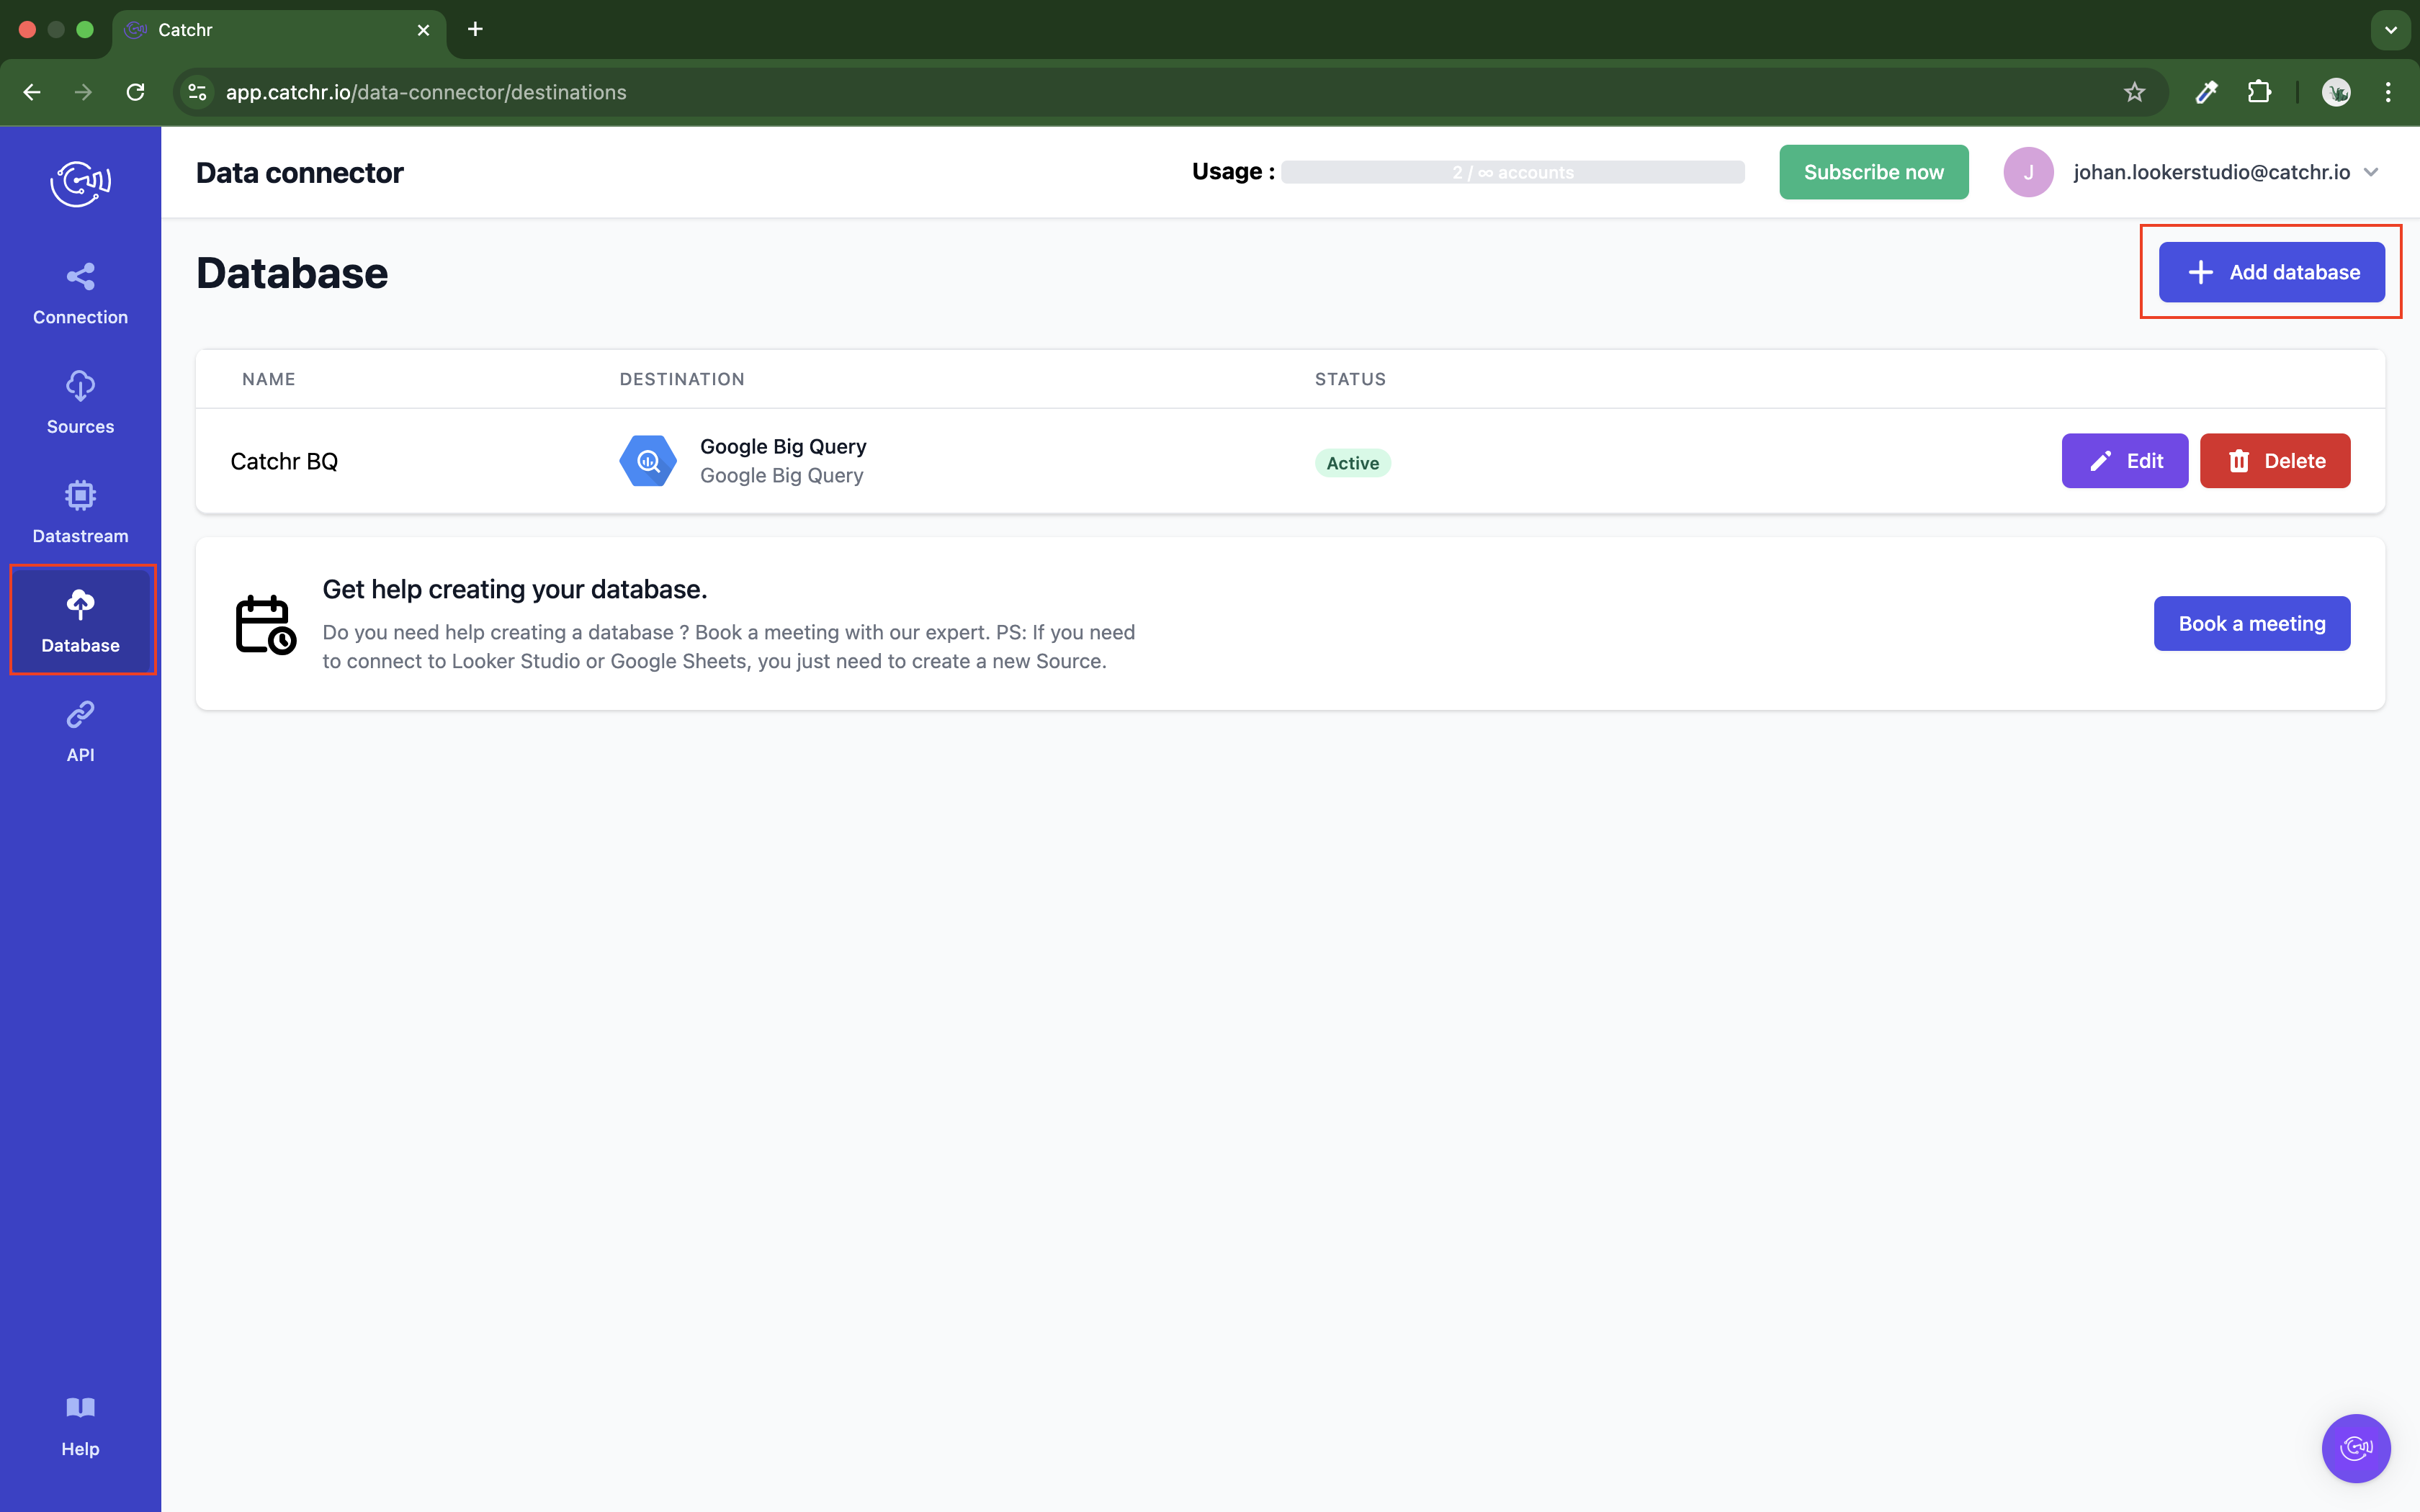Image resolution: width=2420 pixels, height=1512 pixels.
Task: Go to the Datastream section
Action: click(80, 512)
